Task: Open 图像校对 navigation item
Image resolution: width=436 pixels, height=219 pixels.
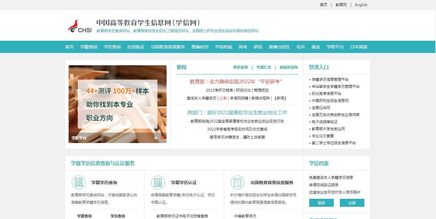Action: pos(200,47)
